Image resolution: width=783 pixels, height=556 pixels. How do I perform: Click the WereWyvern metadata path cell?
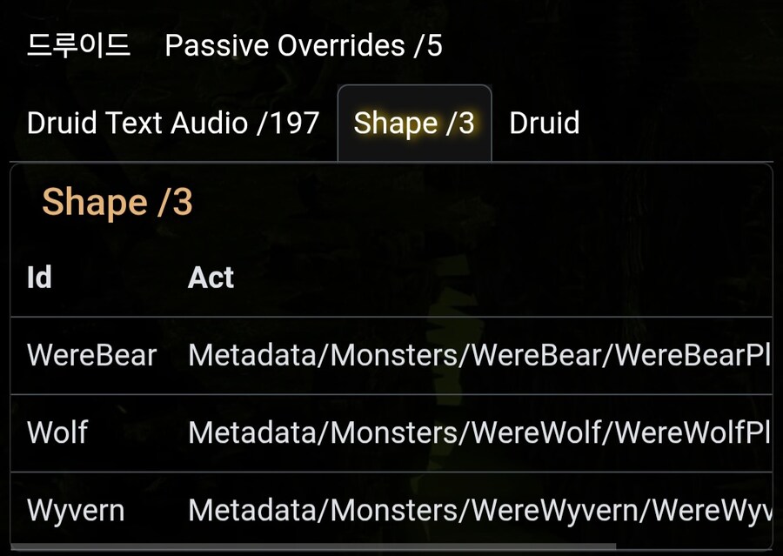tap(478, 510)
